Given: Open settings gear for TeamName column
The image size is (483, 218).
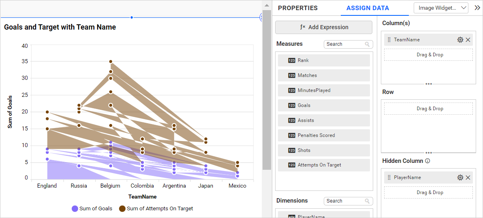Looking at the screenshot, I should tap(460, 40).
